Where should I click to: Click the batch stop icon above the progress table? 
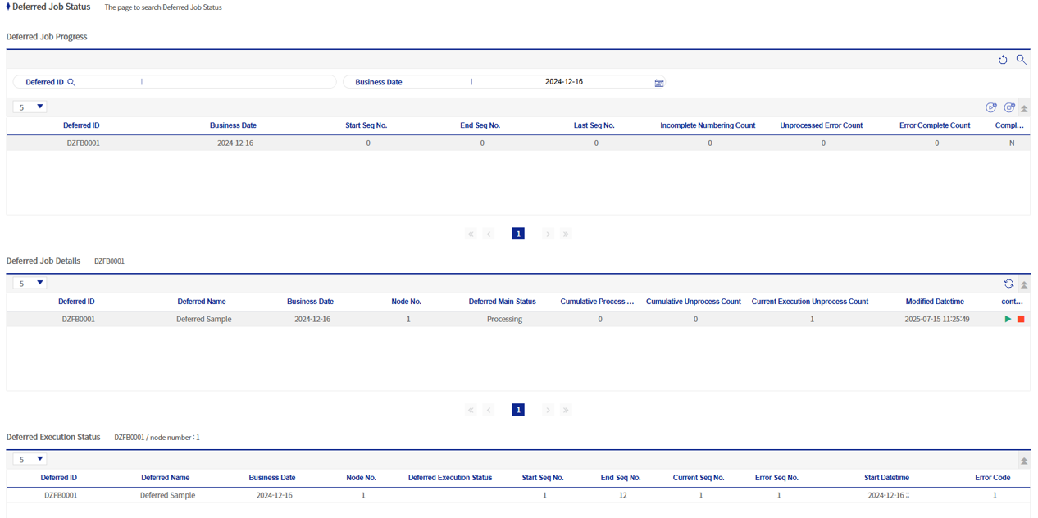point(1009,107)
